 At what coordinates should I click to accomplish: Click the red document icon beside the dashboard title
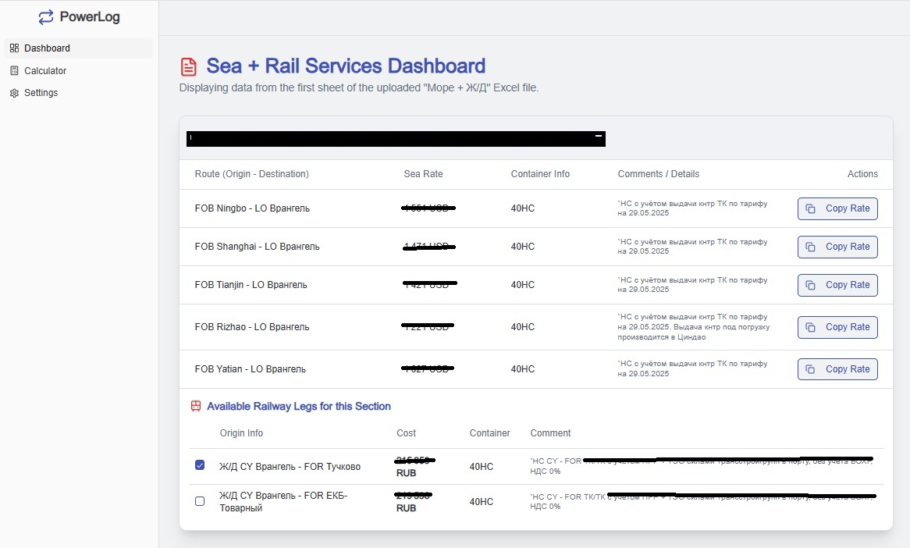[x=188, y=66]
